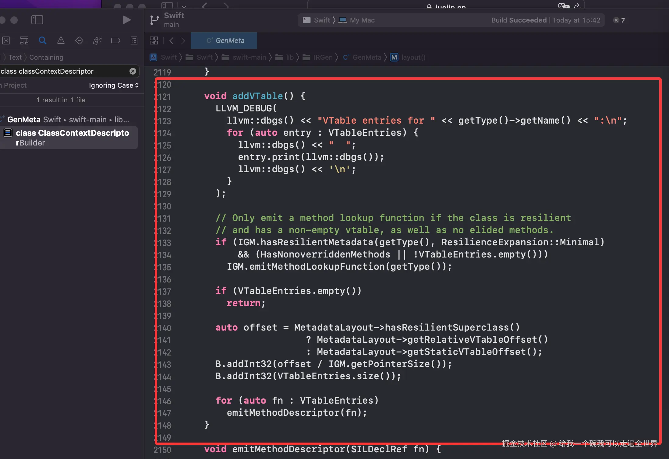Click in the search text field

point(61,71)
